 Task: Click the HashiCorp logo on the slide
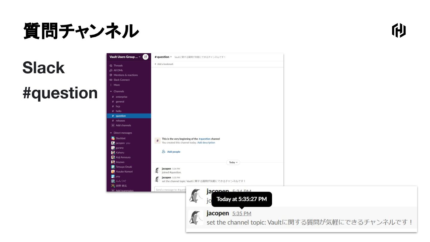coord(399,30)
